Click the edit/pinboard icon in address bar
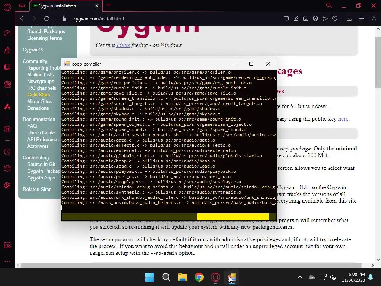The image size is (381, 286). pos(296,19)
